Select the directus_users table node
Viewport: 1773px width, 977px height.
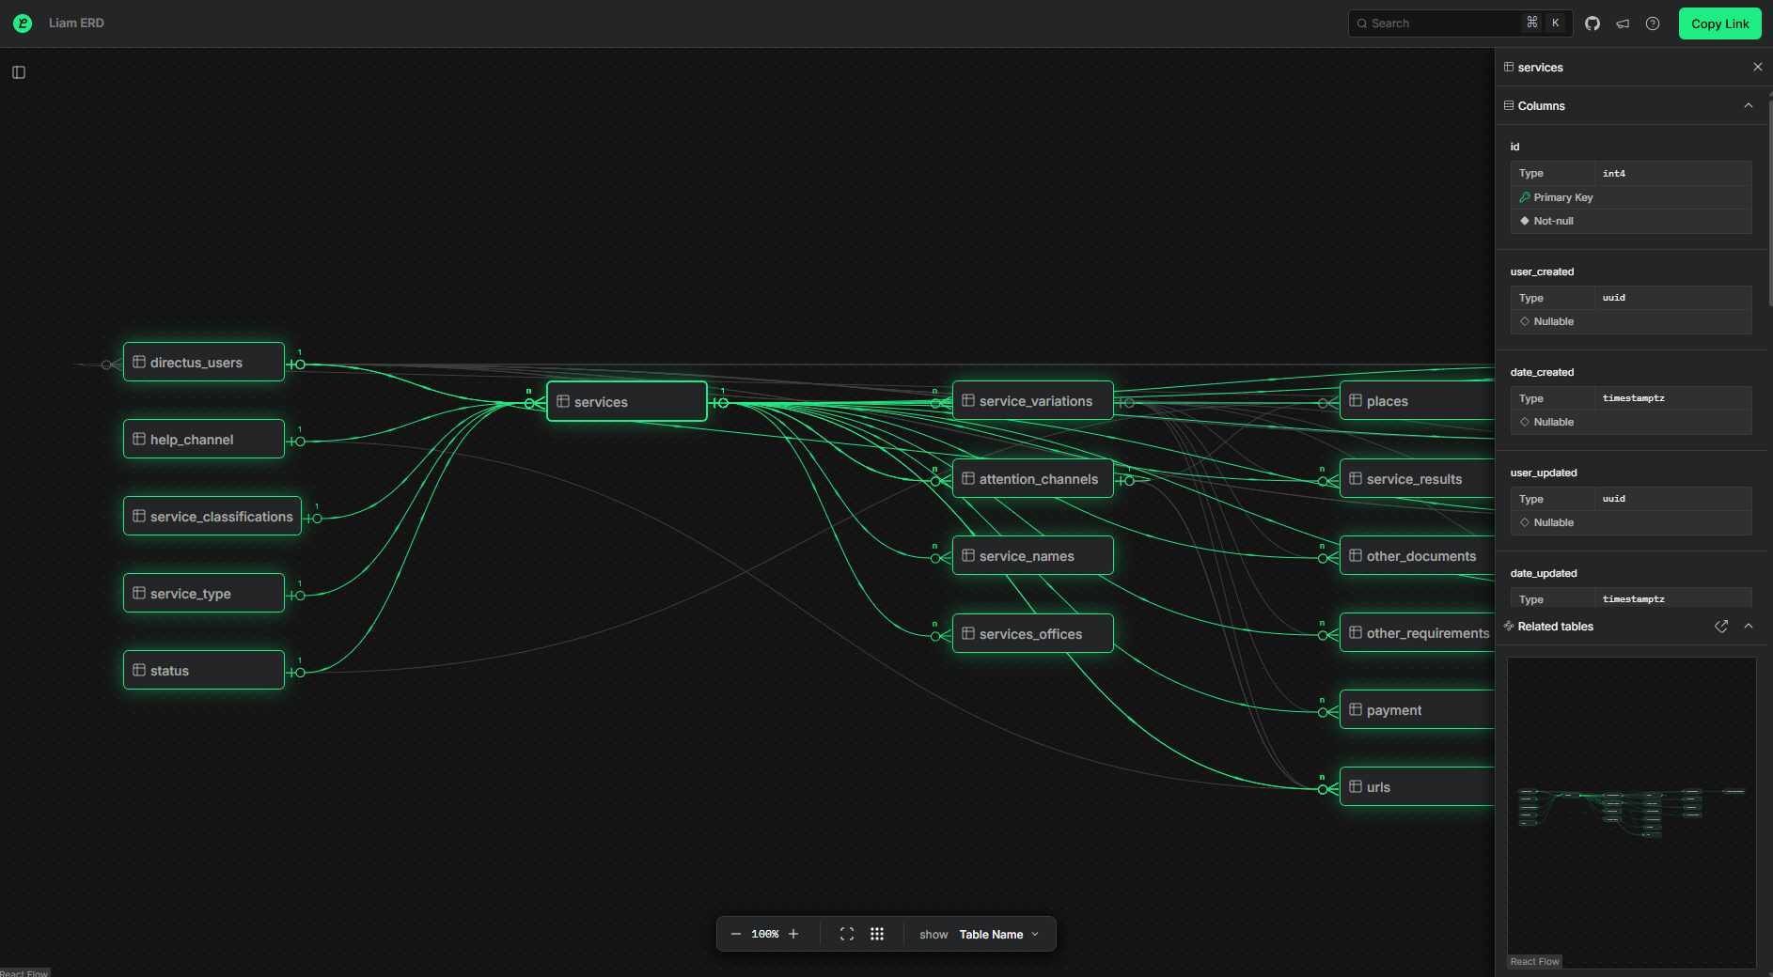pos(203,363)
